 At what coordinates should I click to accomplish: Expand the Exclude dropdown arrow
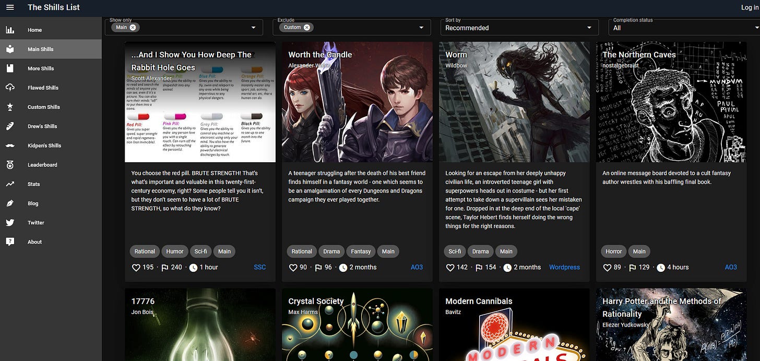click(421, 28)
